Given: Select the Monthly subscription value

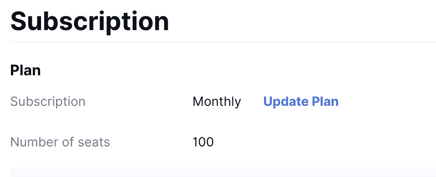Looking at the screenshot, I should click(217, 102).
